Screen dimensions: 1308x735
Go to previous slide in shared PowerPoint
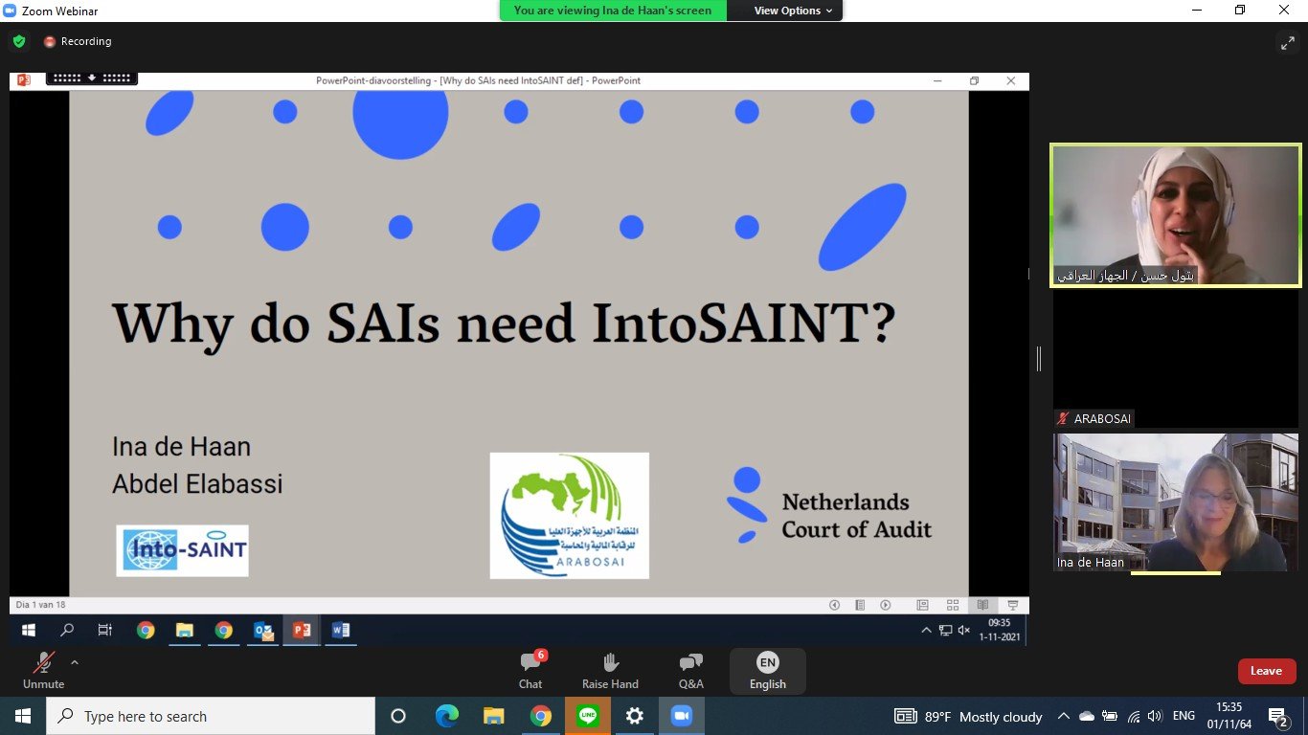pos(834,605)
